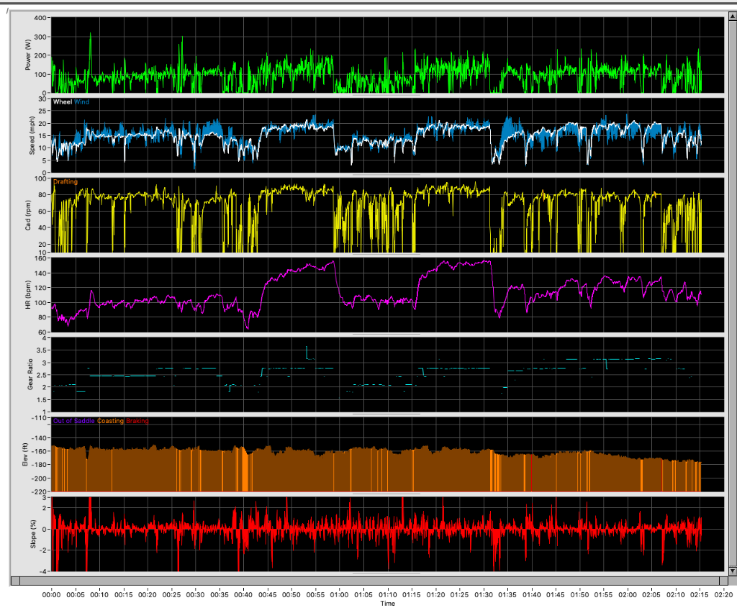The image size is (737, 608).
Task: Click the Time axis label
Action: click(387, 604)
